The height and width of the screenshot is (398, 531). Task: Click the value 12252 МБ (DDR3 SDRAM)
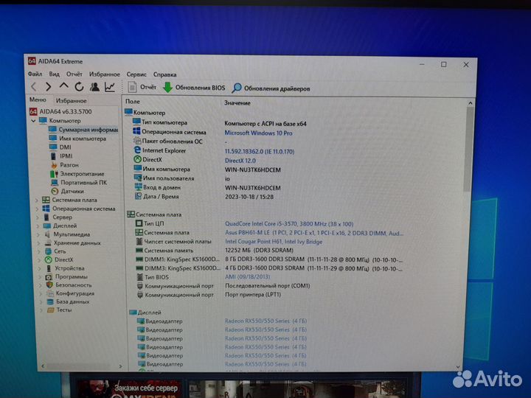click(259, 251)
